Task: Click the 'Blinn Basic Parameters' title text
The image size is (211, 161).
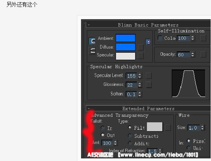Action: click(x=148, y=25)
